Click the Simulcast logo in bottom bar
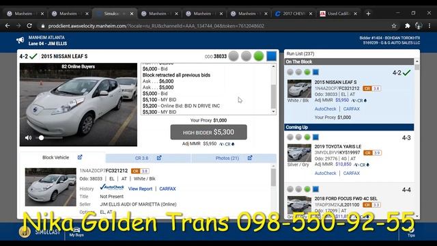Screen dimensions: 437x246 click(x=40, y=232)
